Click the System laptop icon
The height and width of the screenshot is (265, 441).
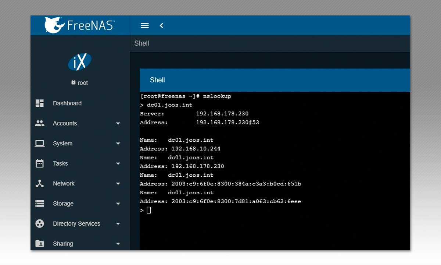40,144
